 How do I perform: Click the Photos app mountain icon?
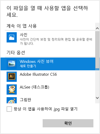pyautogui.click(x=12, y=37)
